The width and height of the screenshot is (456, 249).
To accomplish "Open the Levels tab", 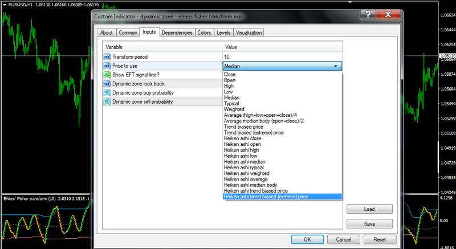I will click(223, 32).
